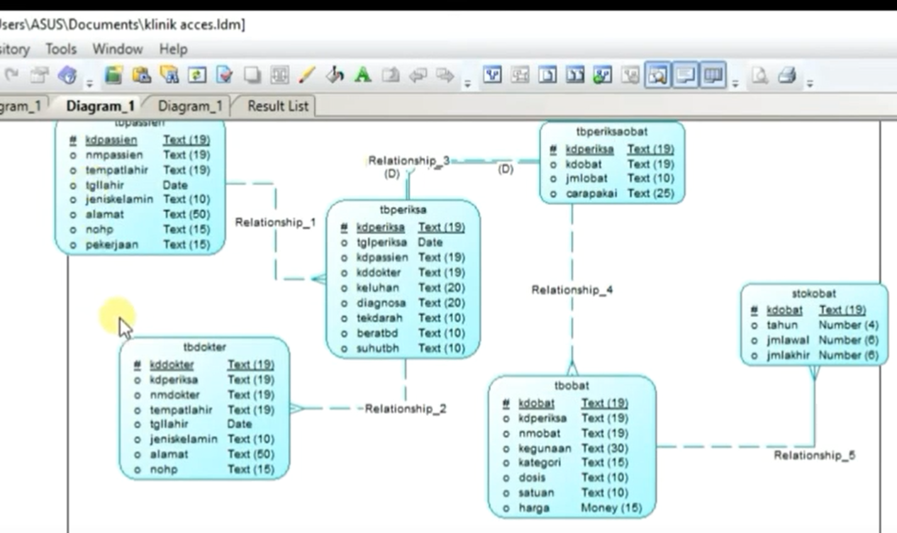Click the print preview icon
Screen dimensions: 897x533
click(x=759, y=76)
